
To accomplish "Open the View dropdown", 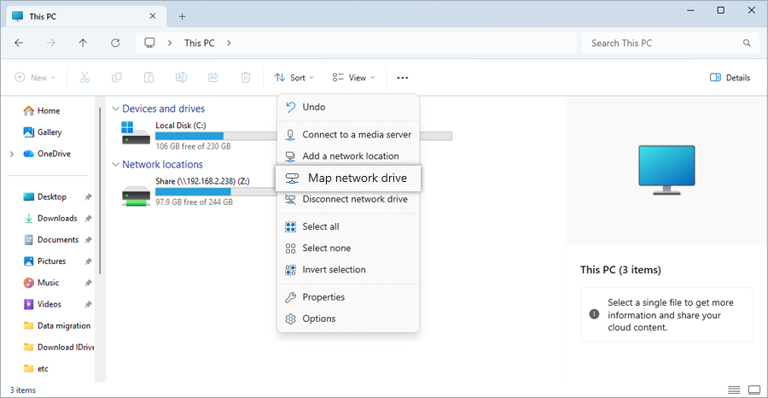I will [x=353, y=78].
